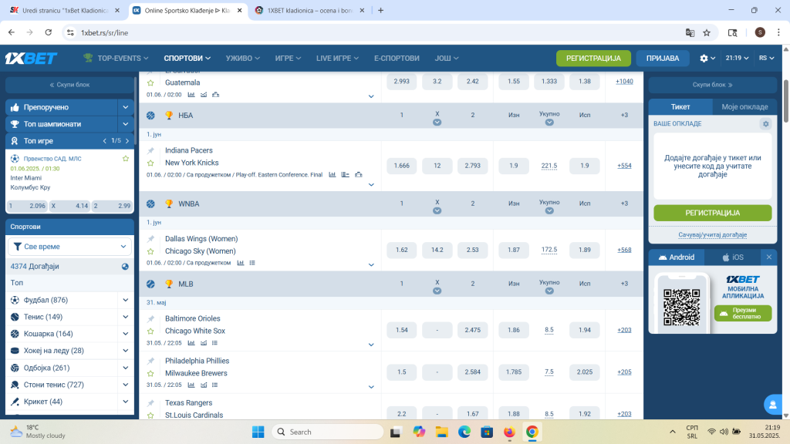
Task: Favorite the Dallas Wings match star
Action: 150,251
